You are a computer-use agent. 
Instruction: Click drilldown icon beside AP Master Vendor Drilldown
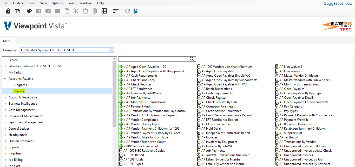(277, 76)
